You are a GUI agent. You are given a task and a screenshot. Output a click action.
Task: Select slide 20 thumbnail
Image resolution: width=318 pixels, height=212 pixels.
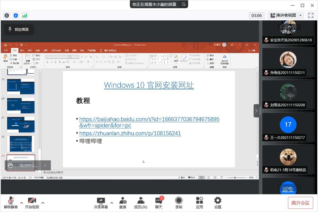(x=21, y=105)
